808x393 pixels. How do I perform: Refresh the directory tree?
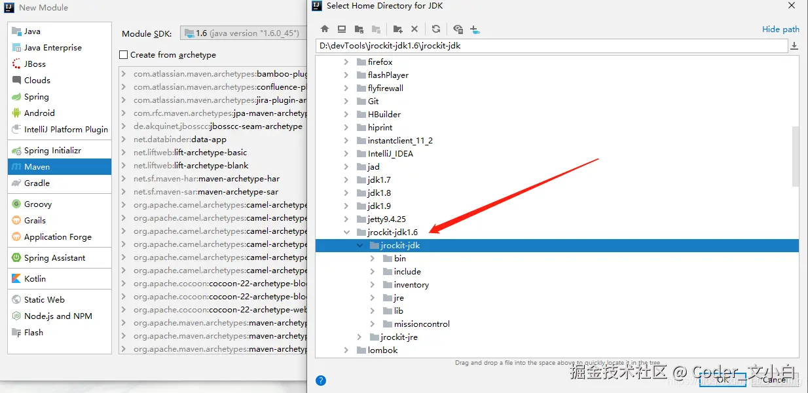436,29
